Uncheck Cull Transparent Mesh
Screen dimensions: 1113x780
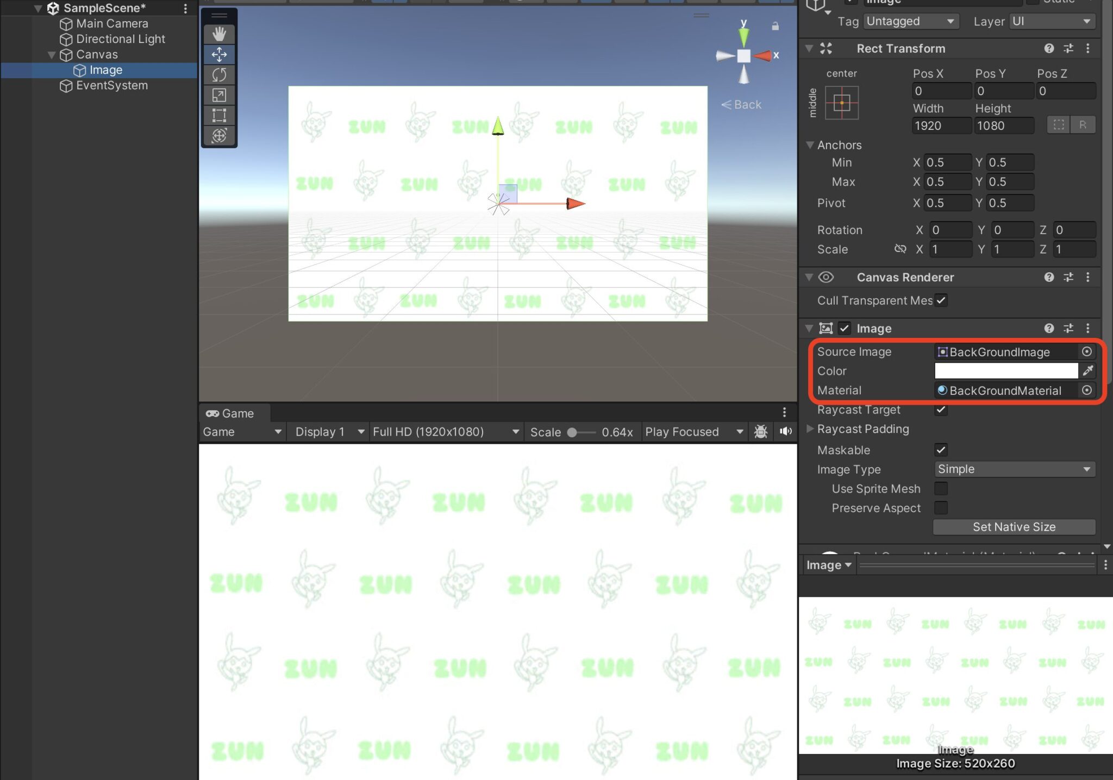(x=942, y=300)
